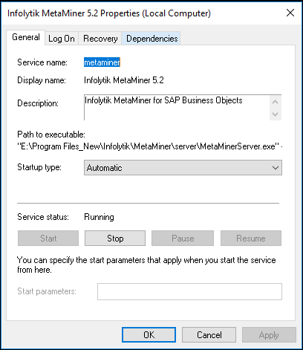Viewport: 303px width, 350px height.
Task: Click the OK button
Action: tap(149, 335)
